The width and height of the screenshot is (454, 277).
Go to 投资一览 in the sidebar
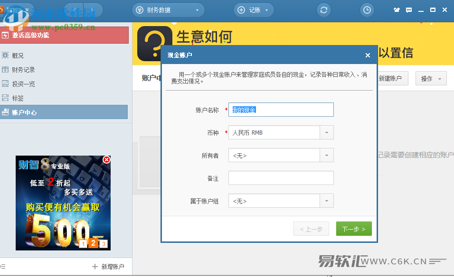coord(23,84)
